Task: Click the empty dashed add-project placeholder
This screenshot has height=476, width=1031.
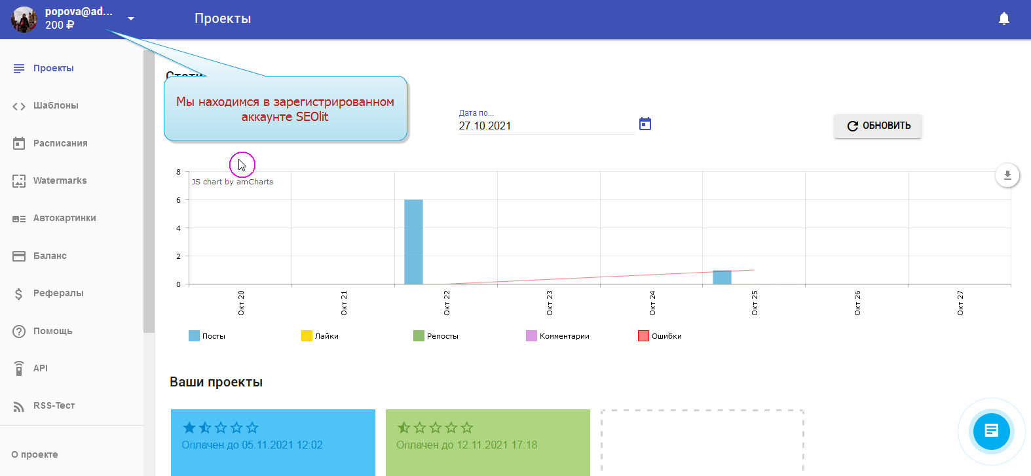Action: pos(702,443)
